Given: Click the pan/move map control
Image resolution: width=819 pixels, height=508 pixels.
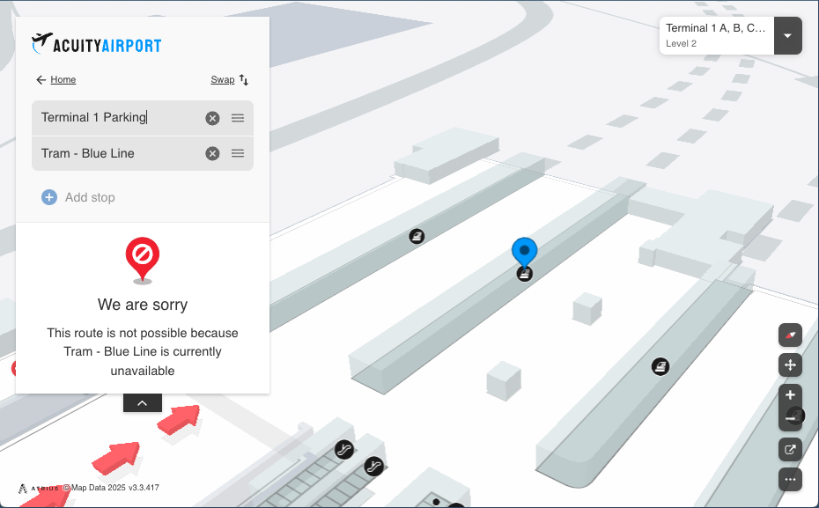Looking at the screenshot, I should pyautogui.click(x=790, y=365).
